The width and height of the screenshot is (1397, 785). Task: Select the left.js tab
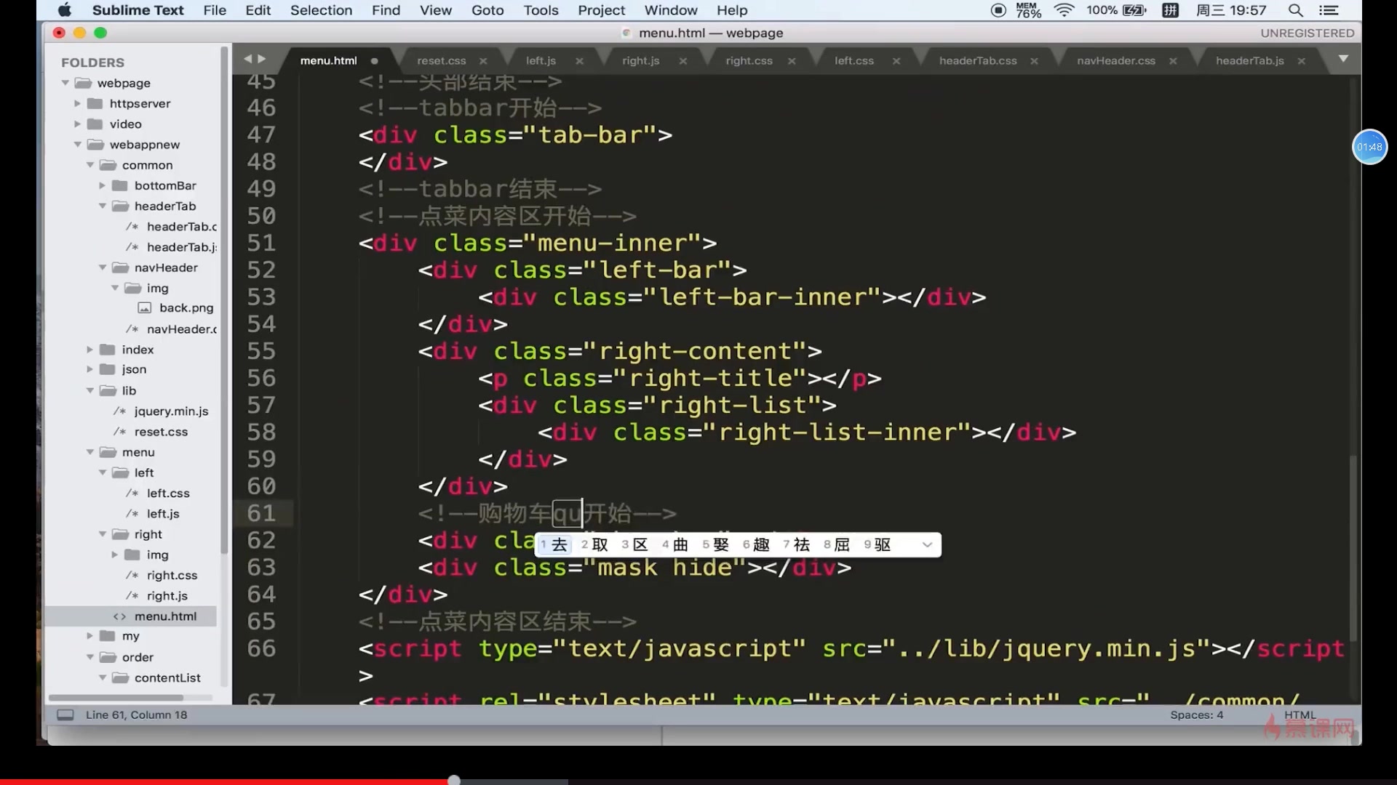click(x=539, y=60)
